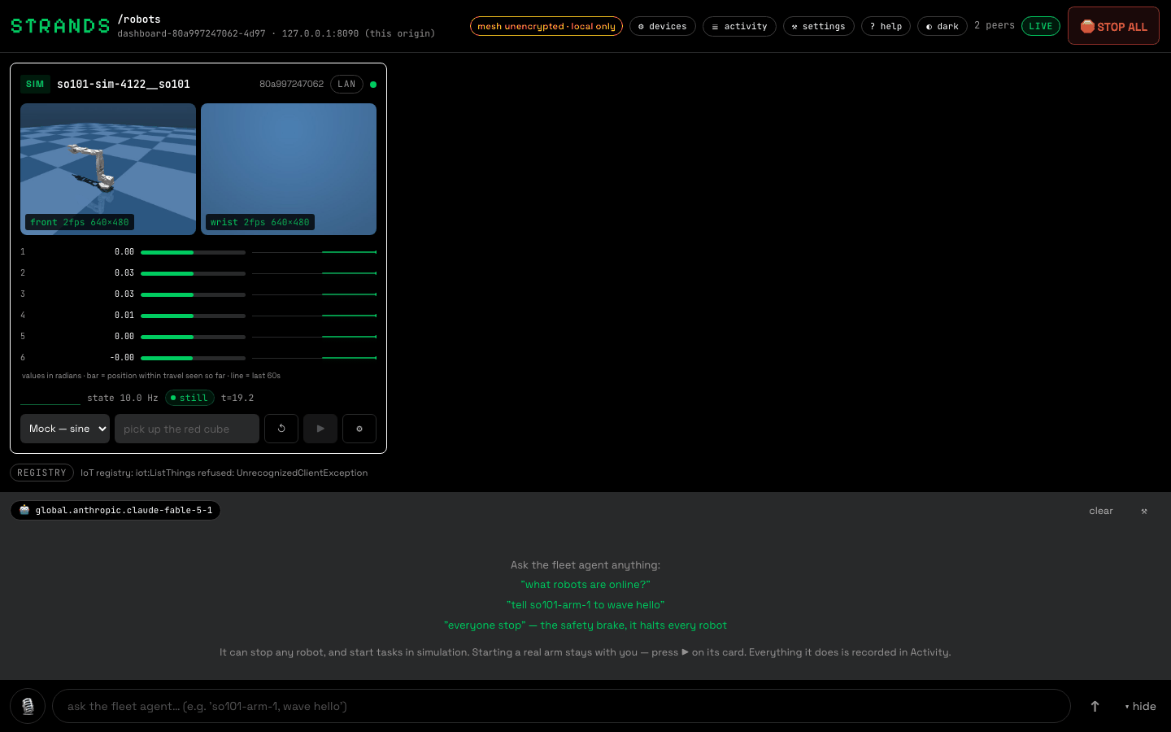Click the mesh unencrypted warning badge
The width and height of the screenshot is (1171, 732).
(x=546, y=26)
